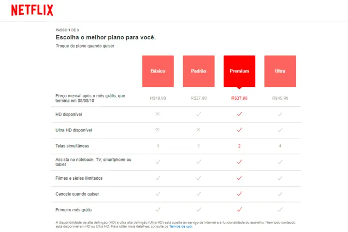Click the Netflix logo
The height and width of the screenshot is (232, 348).
click(32, 10)
